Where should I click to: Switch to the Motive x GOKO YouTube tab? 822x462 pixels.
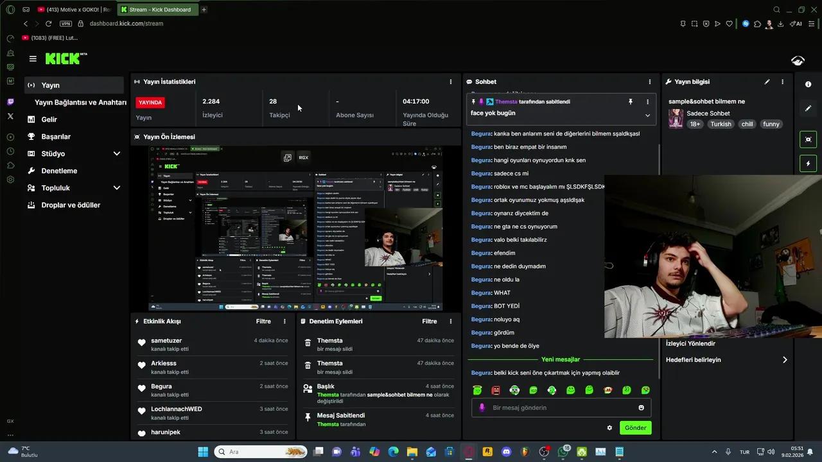pos(74,10)
